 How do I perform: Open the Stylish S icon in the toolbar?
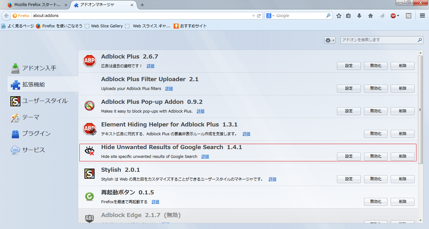point(408,16)
